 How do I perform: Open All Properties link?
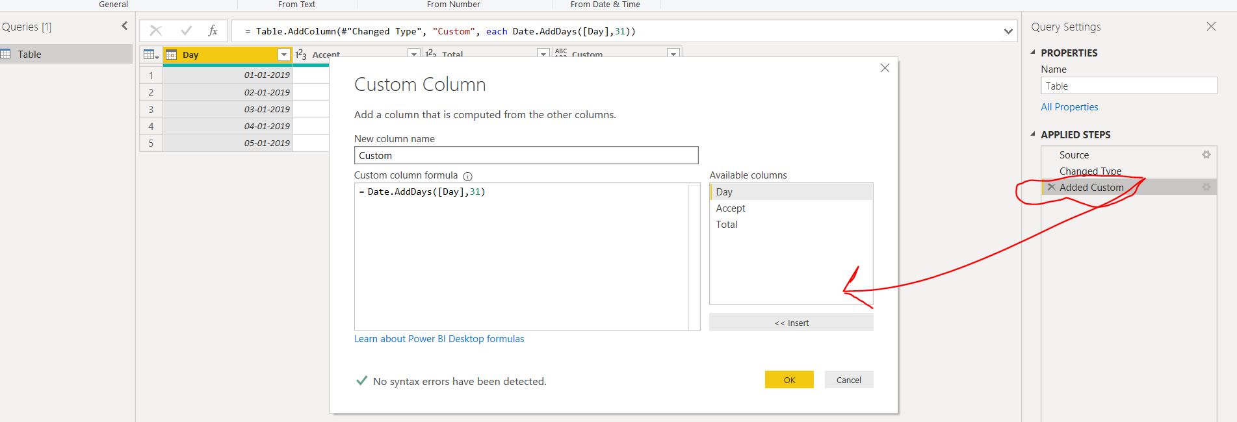coord(1069,107)
